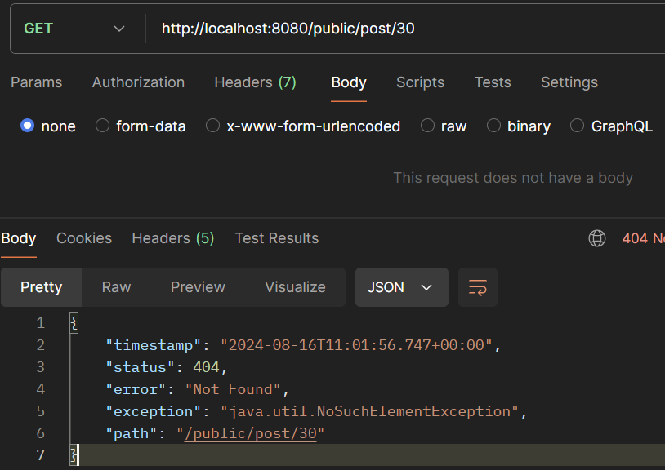
Task: Open the JSON response format dropdown
Action: tap(401, 287)
